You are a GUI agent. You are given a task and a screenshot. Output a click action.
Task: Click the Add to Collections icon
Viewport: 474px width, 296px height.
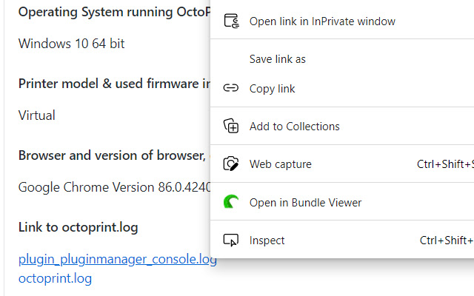pyautogui.click(x=231, y=126)
